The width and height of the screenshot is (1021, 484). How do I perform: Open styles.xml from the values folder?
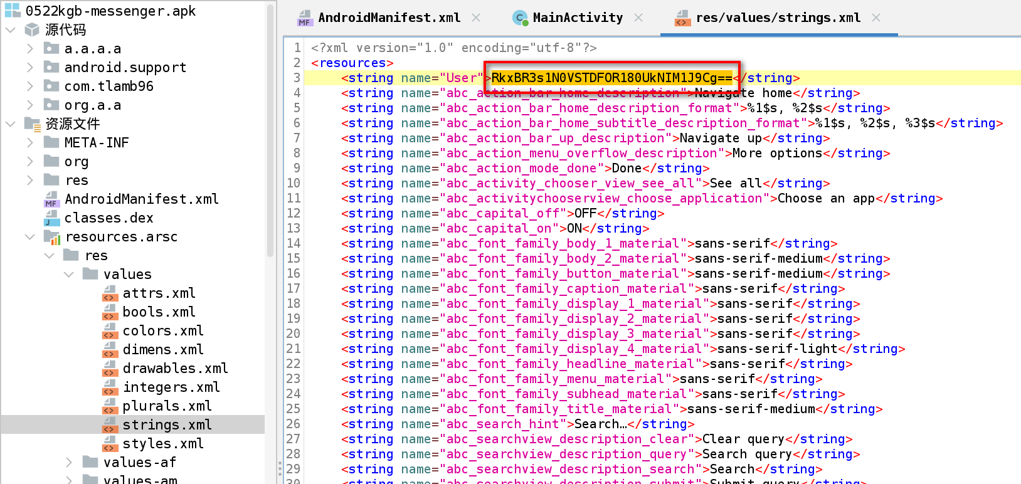pyautogui.click(x=163, y=443)
